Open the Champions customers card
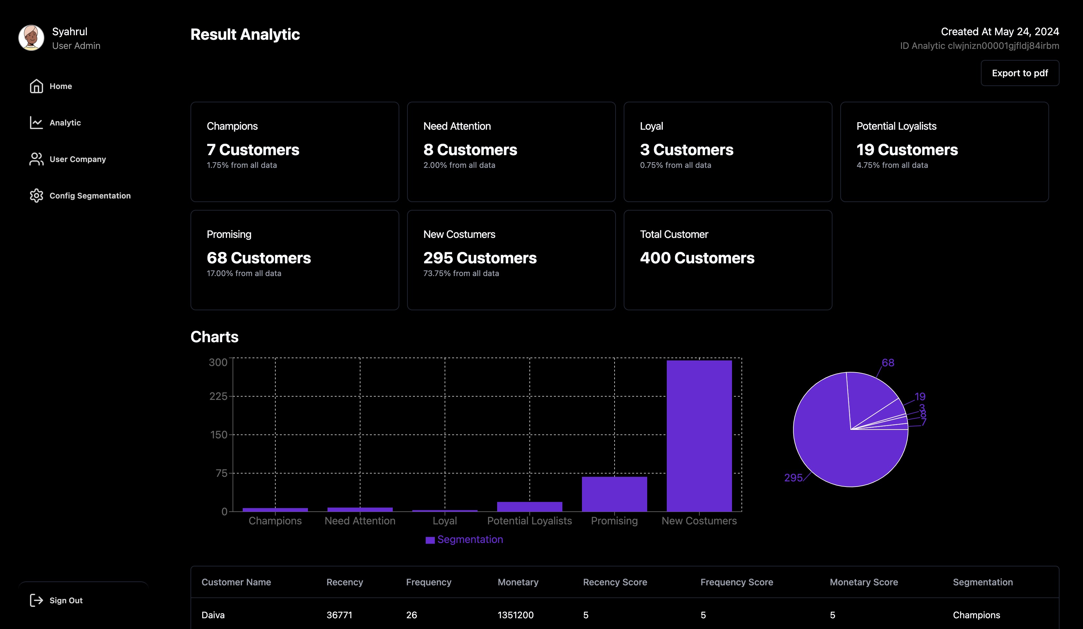1083x629 pixels. 295,152
